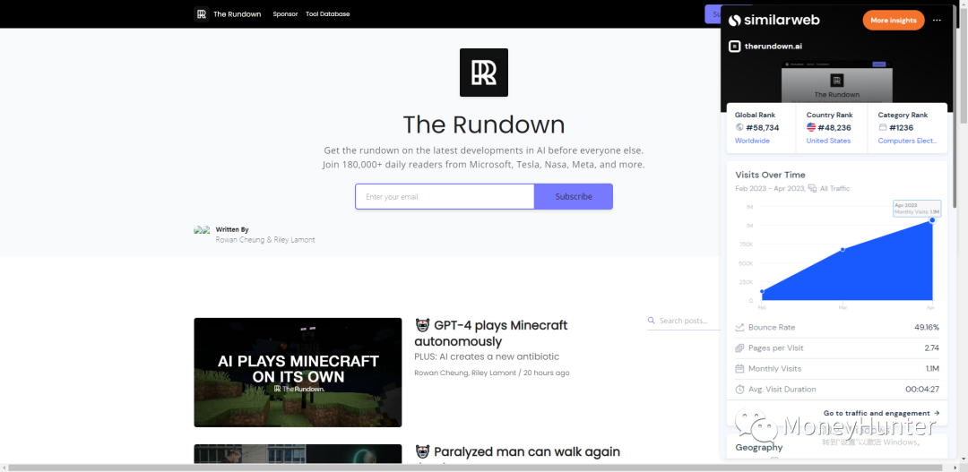
Task: Click the author avatars beside Written By
Action: (x=202, y=229)
